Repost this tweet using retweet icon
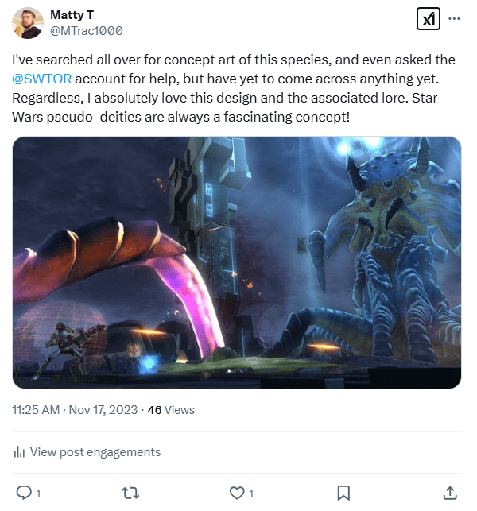Screen dimensions: 477x511 click(130, 493)
